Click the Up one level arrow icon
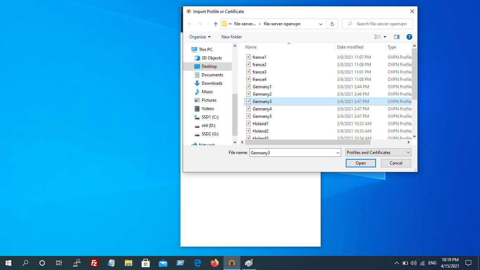The image size is (480, 270). click(216, 24)
